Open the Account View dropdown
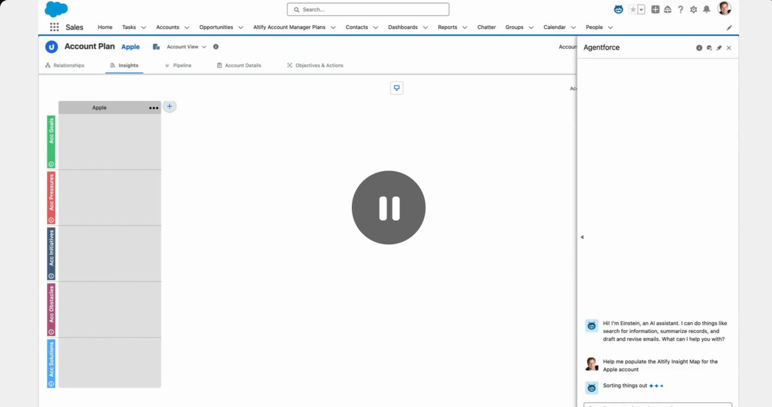Screen dimensions: 772x407 [x=187, y=47]
